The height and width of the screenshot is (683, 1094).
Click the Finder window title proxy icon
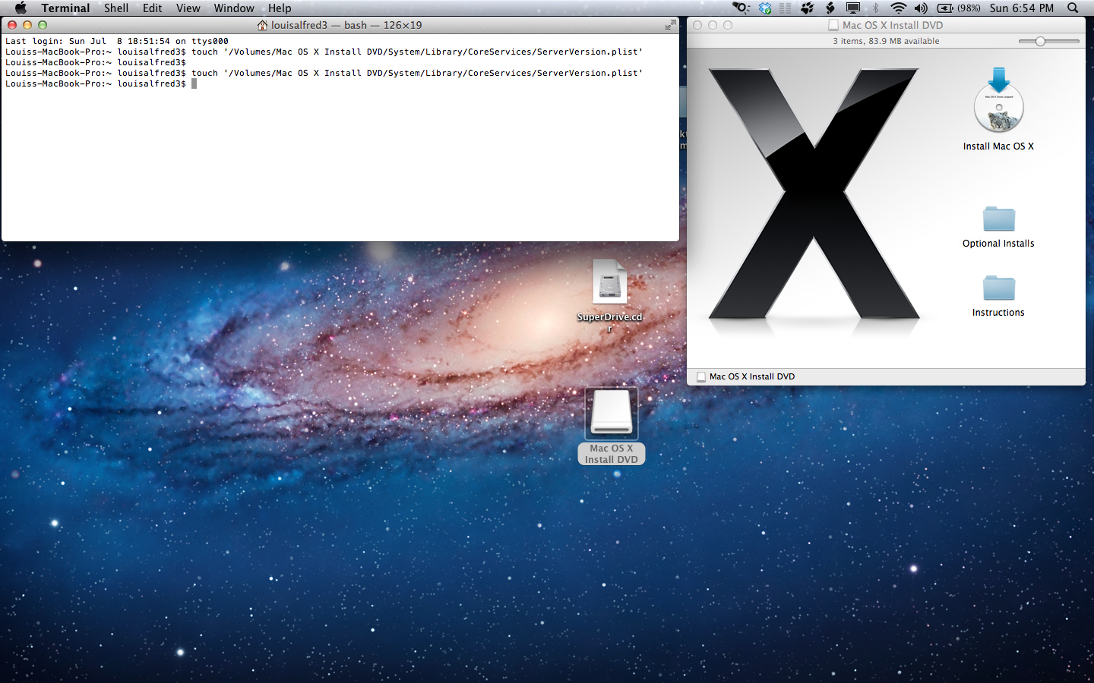click(x=833, y=25)
